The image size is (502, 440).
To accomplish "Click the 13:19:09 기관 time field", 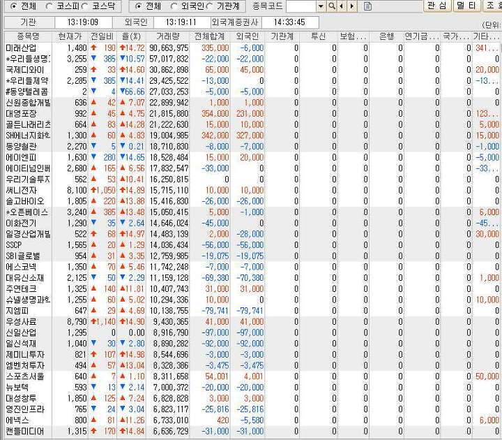I will 83,22.
